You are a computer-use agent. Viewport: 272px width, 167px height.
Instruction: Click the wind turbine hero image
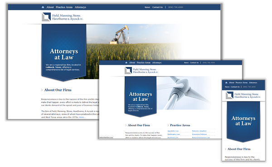tap(184, 93)
